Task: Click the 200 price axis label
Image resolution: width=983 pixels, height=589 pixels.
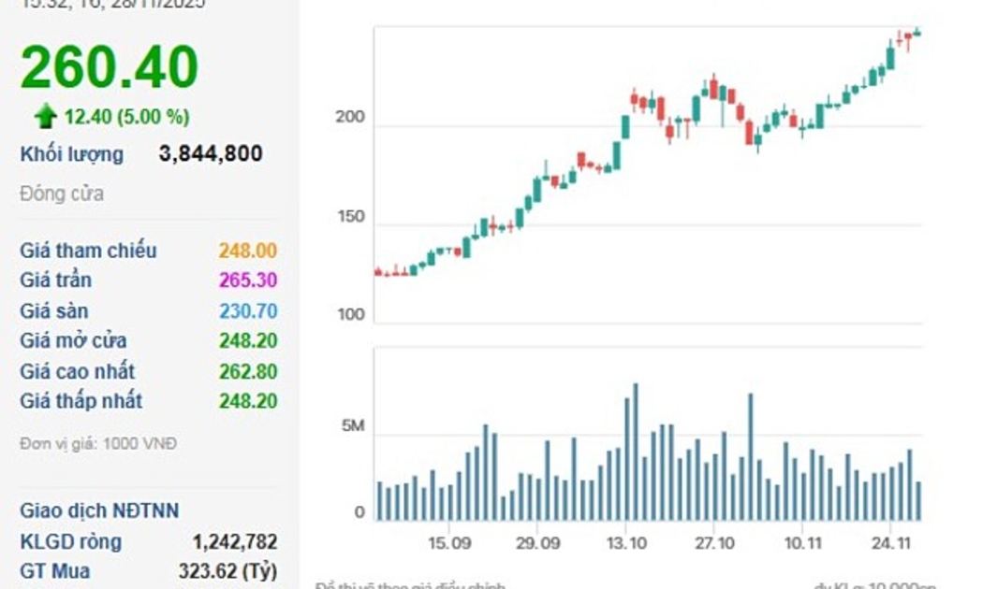Action: (x=353, y=120)
